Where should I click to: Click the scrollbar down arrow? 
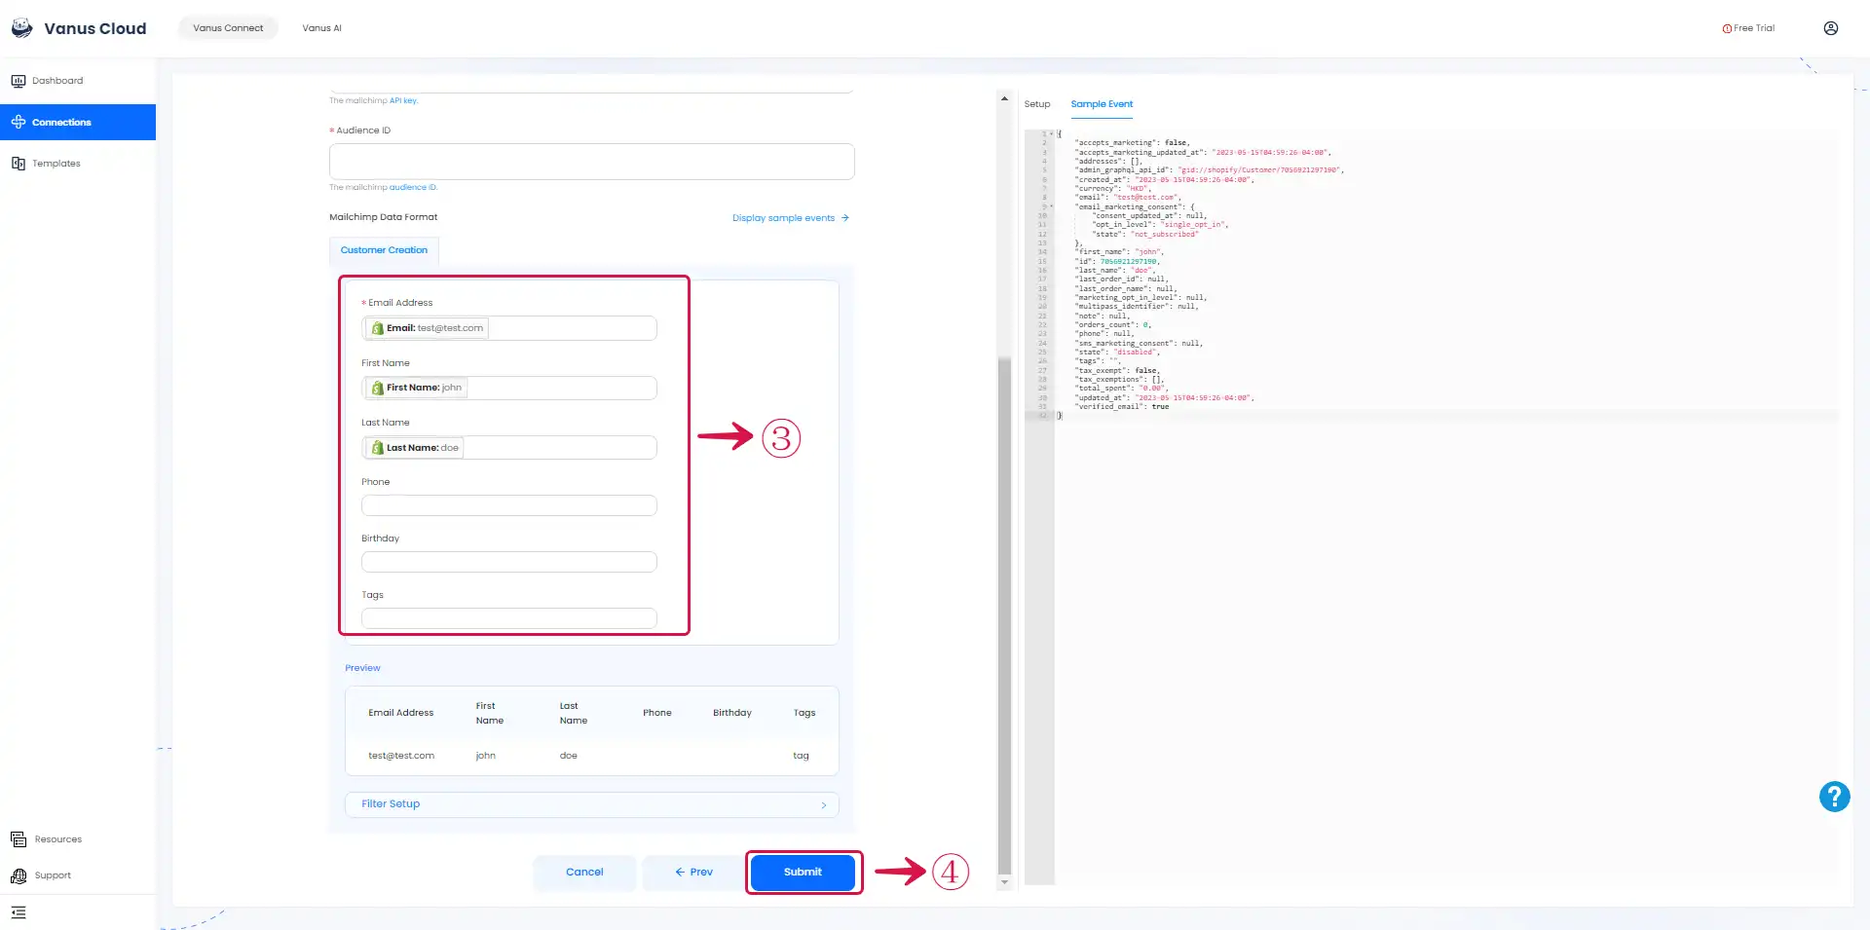pos(1004,882)
